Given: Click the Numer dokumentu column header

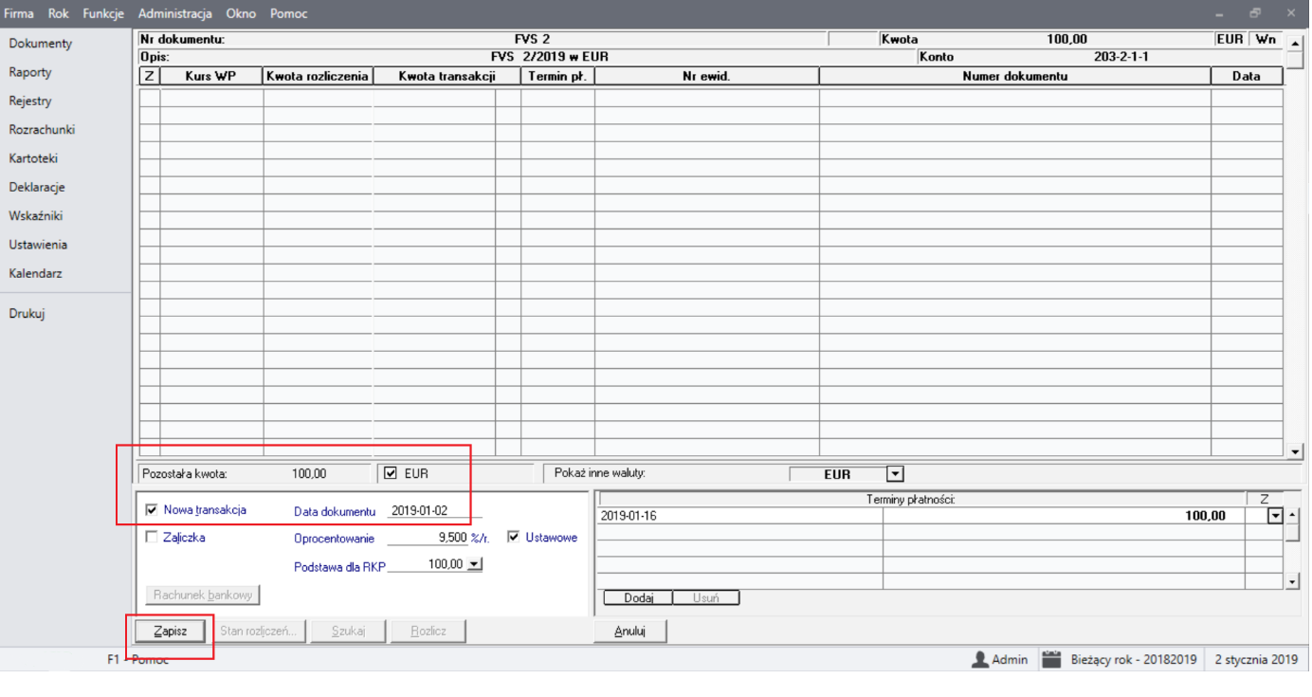Looking at the screenshot, I should pos(1015,76).
